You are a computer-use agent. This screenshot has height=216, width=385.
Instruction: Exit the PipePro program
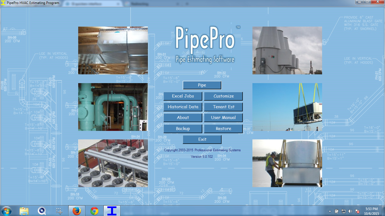(202, 139)
